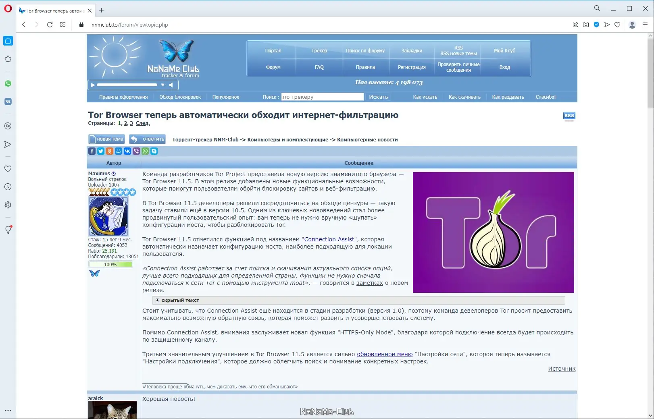Add page to bookmarks with heart in address bar
Viewport: 654px width, 419px height.
click(617, 25)
